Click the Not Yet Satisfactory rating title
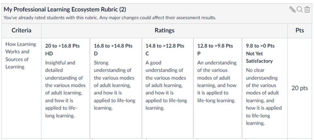Viewport: 314px width, 140px height. pyautogui.click(x=259, y=57)
